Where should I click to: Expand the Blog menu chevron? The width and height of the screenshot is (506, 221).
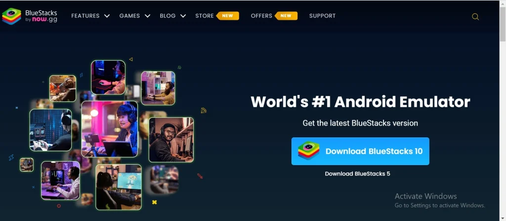(183, 16)
